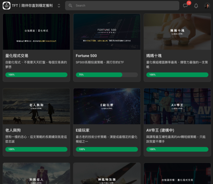Click the description 與課程最互補性最高的AV轉短線策略

176,139
